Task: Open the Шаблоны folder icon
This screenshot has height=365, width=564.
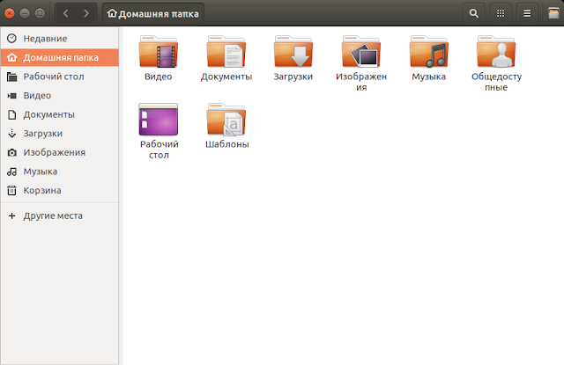Action: tap(226, 120)
